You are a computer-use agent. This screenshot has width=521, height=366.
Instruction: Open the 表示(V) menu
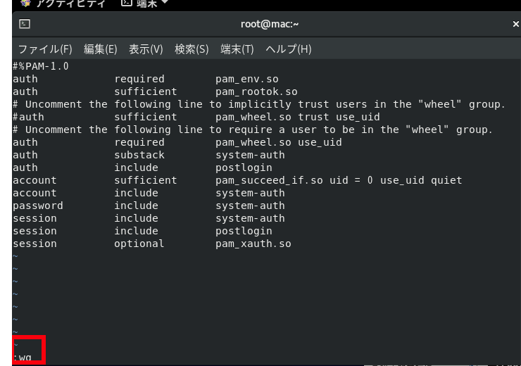click(146, 49)
